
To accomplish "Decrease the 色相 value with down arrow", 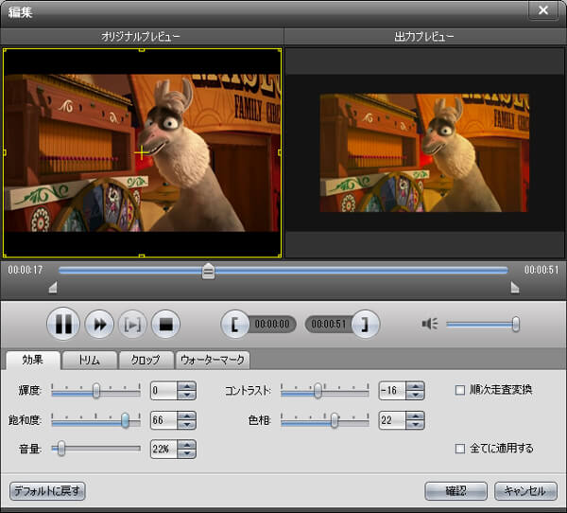I will pyautogui.click(x=415, y=424).
